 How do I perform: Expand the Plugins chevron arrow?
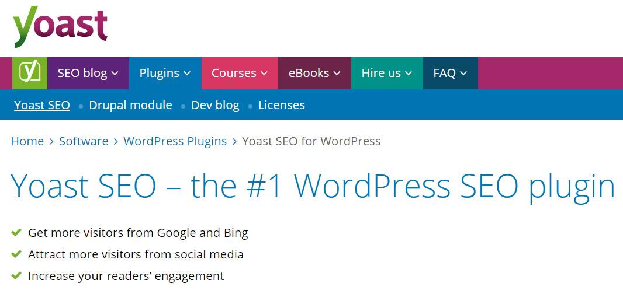[x=187, y=74]
